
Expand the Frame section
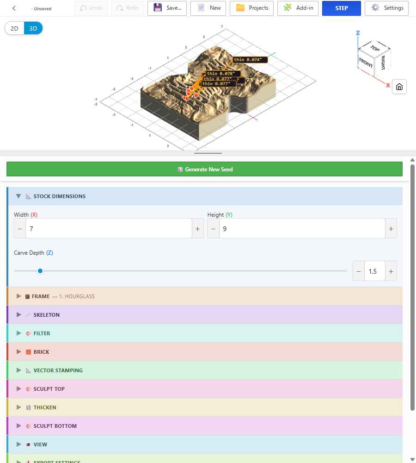(x=19, y=296)
